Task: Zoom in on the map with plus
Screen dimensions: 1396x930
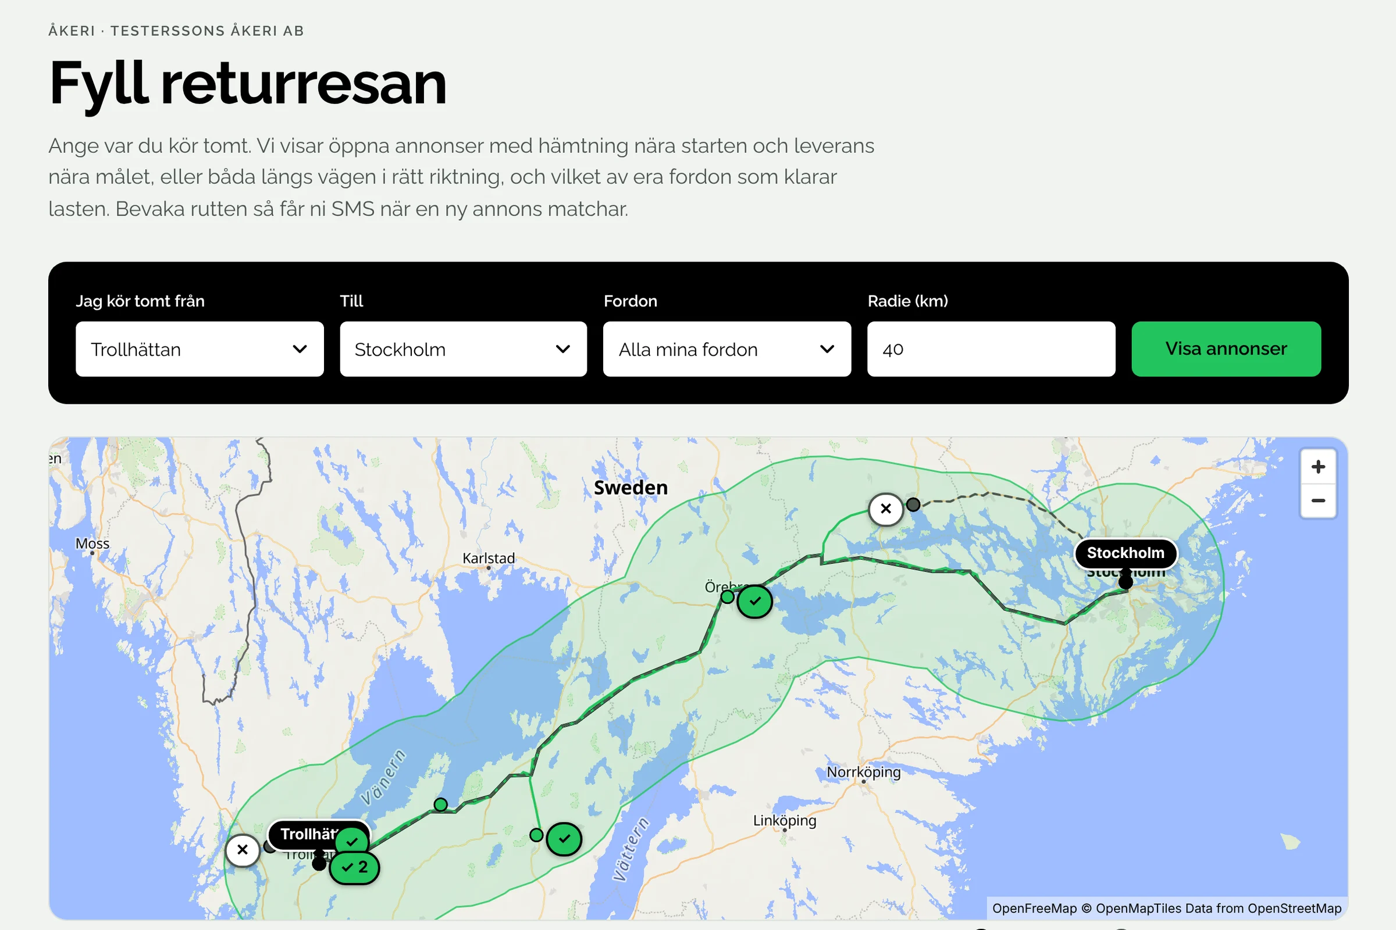Action: 1318,467
